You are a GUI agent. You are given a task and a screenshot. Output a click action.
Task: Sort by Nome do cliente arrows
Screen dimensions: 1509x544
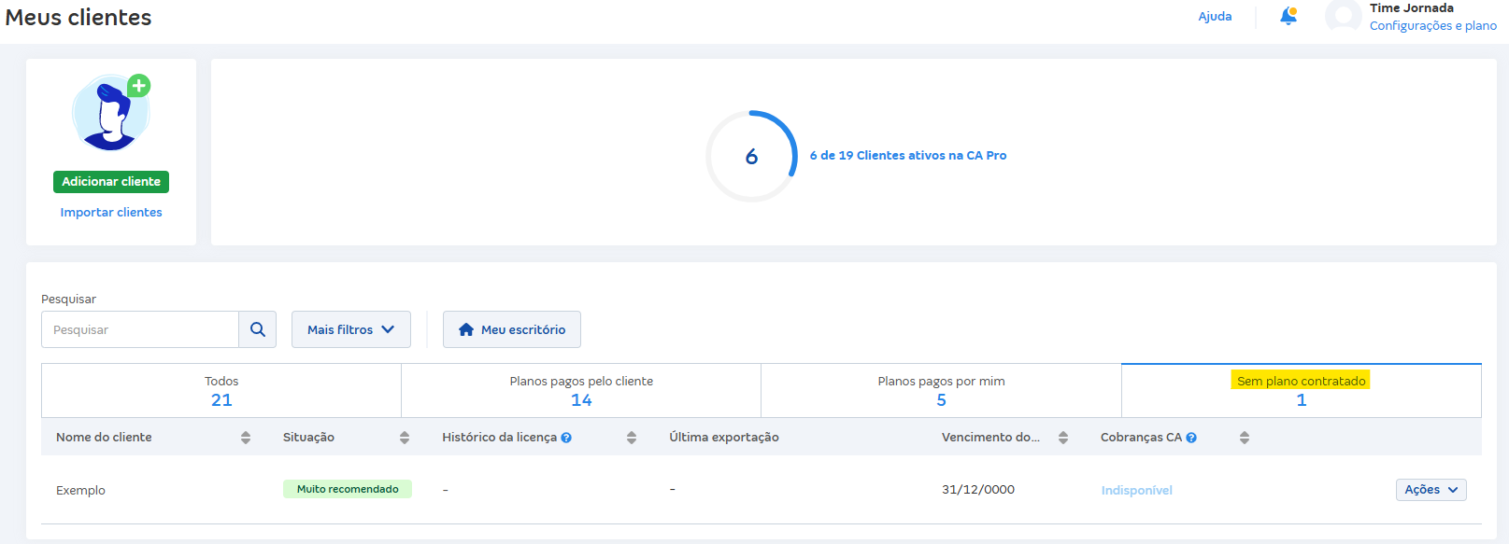point(246,438)
